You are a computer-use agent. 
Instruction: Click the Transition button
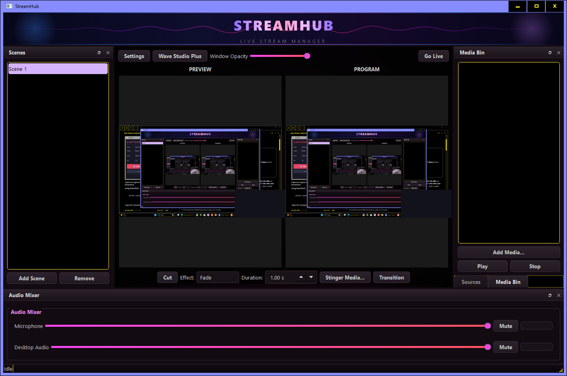[x=392, y=277]
